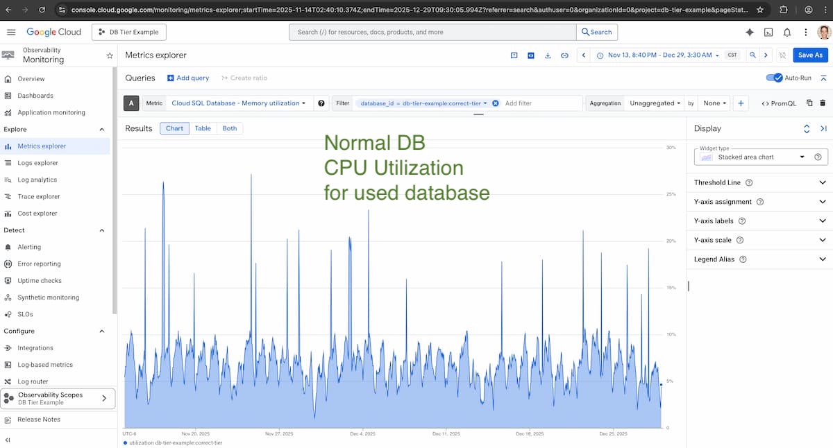Screen dimensions: 833x448
Task: Click the Add filter input field
Action: (541, 103)
